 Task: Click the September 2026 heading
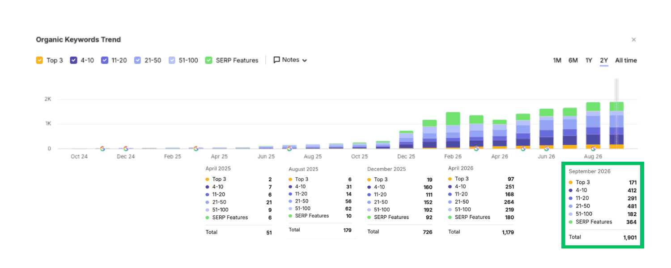point(590,172)
